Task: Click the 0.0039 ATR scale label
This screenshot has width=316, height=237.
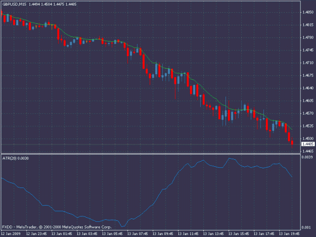Action: (x=307, y=157)
